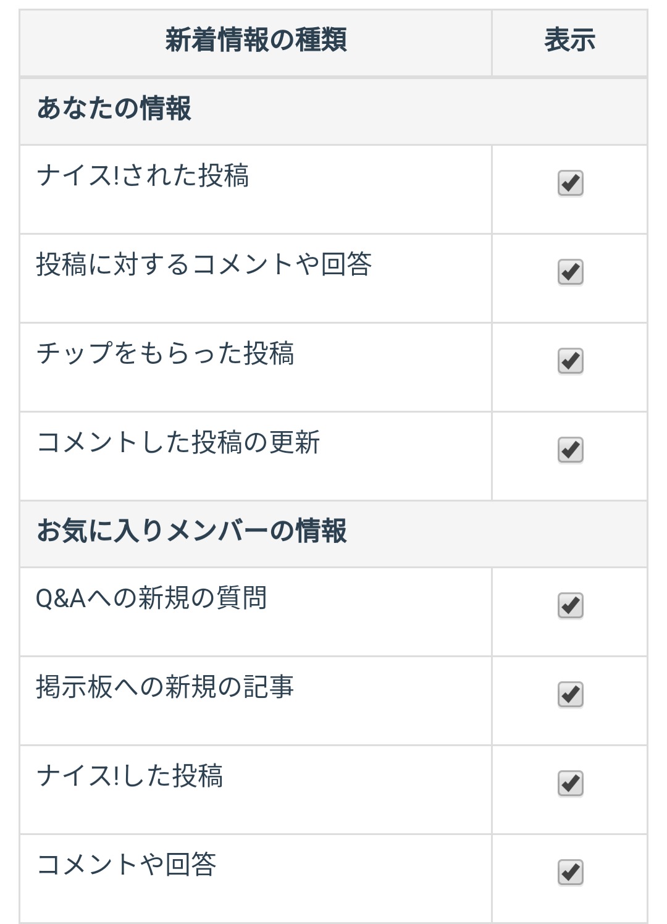Uncheck the ナイス!された投稿 checkbox

click(570, 183)
